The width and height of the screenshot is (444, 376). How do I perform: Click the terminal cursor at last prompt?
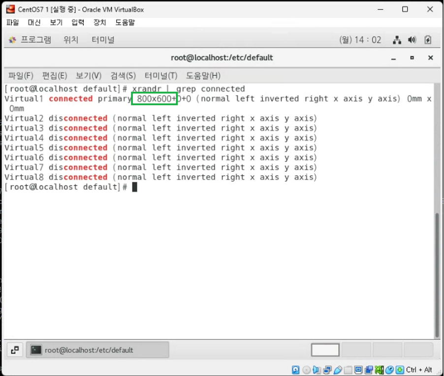[135, 187]
